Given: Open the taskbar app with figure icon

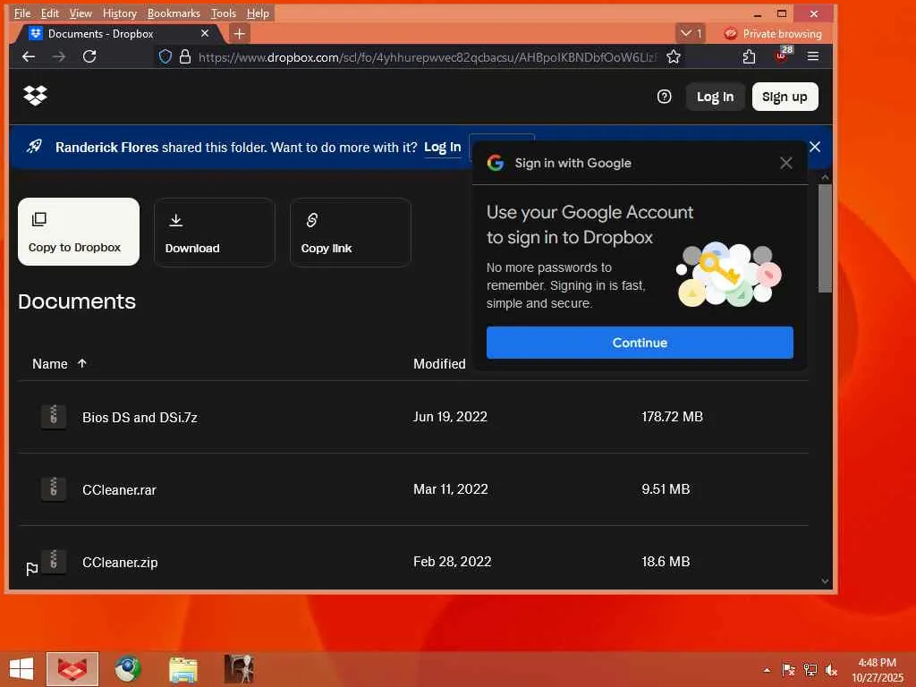Looking at the screenshot, I should coord(238,669).
